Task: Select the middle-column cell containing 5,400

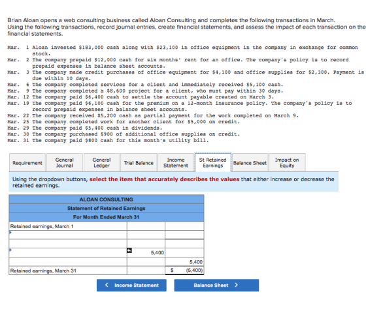Action: pos(146,253)
